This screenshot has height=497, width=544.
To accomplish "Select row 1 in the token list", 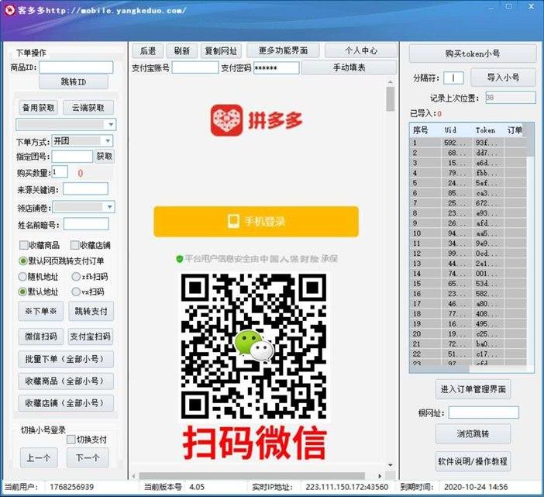I will (468, 143).
